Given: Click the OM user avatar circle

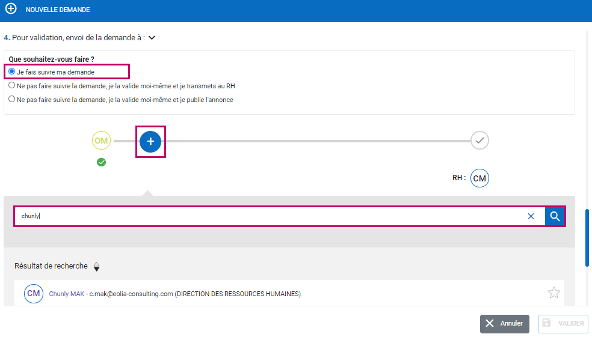Looking at the screenshot, I should pos(101,141).
